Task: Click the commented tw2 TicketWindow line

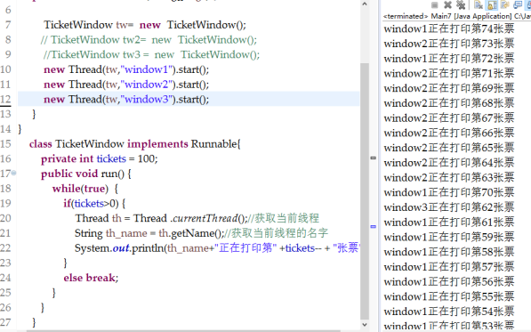Action: click(x=149, y=40)
